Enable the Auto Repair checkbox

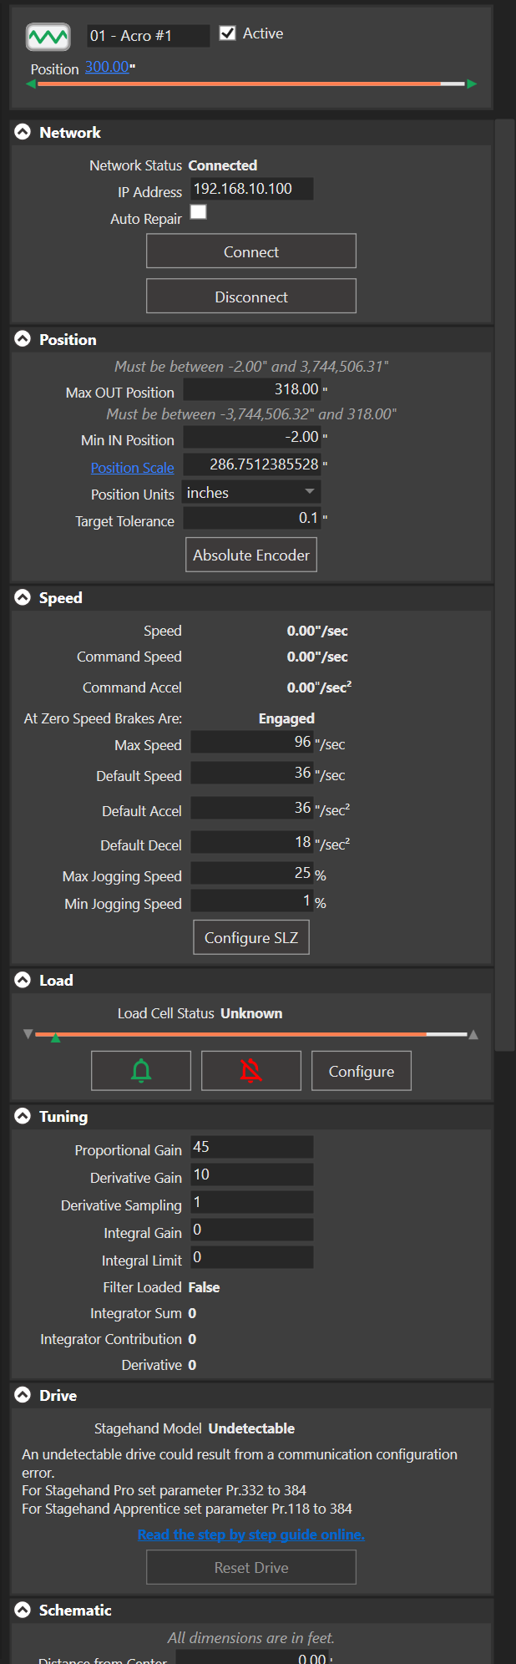(199, 212)
